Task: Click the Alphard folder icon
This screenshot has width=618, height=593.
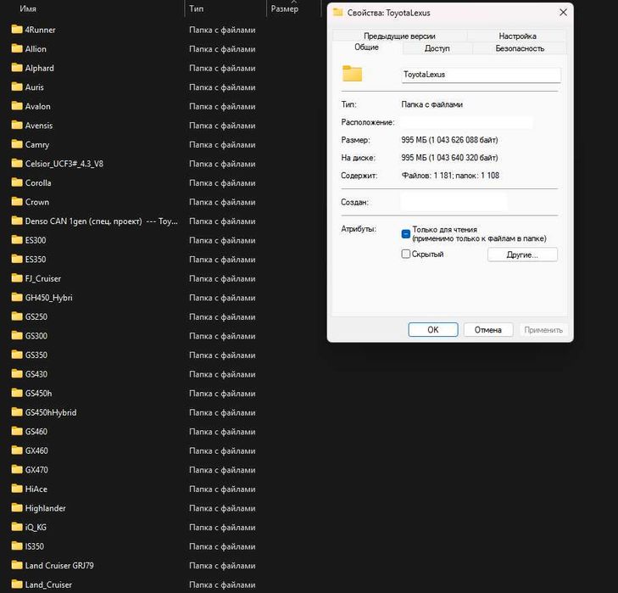Action: (17, 68)
